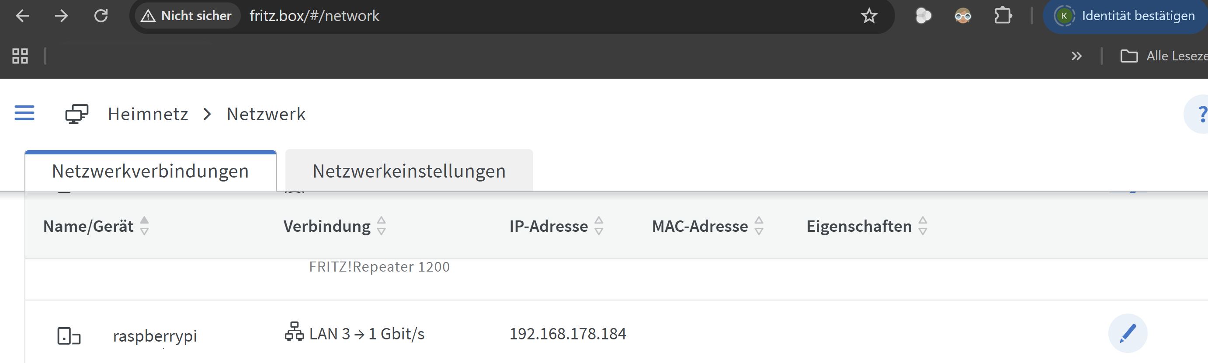
Task: Click the fritz.box address bar URL
Action: (x=314, y=16)
